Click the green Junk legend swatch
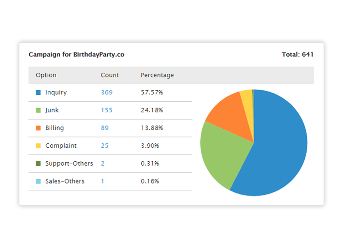This screenshot has height=248, width=343. click(x=38, y=110)
